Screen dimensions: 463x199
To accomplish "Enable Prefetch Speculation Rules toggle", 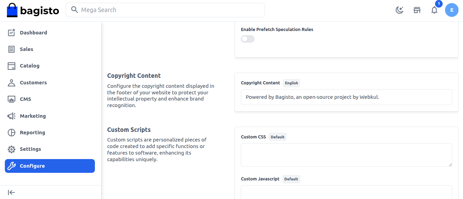I will pyautogui.click(x=247, y=39).
